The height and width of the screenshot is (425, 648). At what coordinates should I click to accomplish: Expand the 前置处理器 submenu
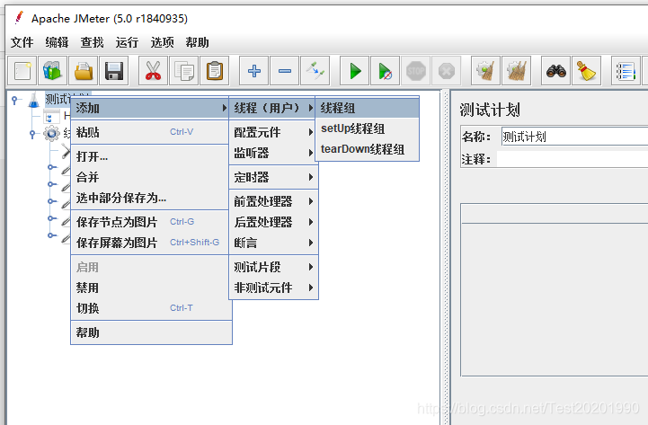(x=272, y=201)
